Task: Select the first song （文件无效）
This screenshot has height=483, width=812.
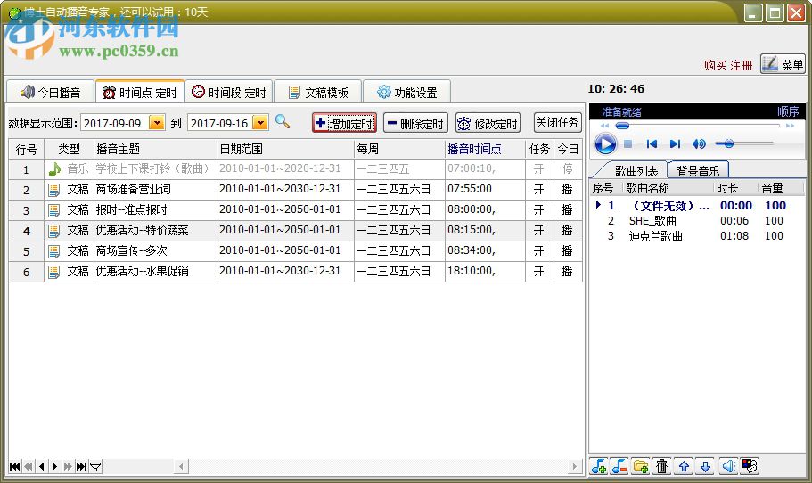Action: (670, 206)
